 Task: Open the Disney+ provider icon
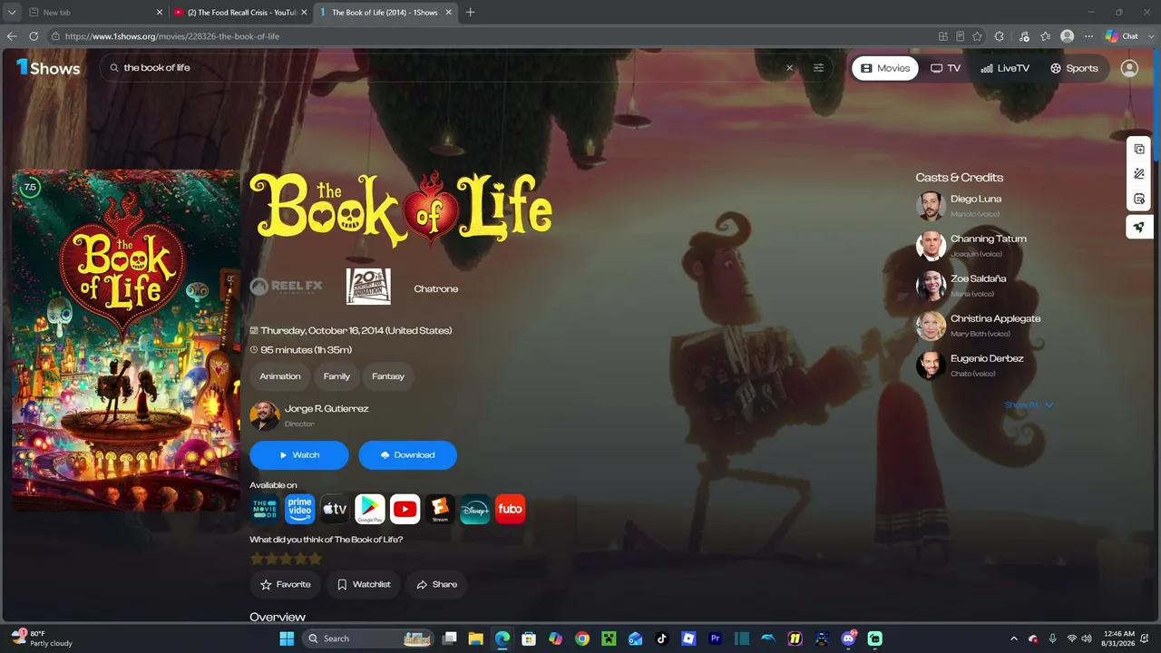tap(475, 510)
